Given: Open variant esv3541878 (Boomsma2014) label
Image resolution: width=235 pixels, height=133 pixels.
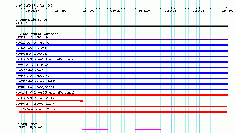Looking at the screenshot, I should tap(35, 104).
